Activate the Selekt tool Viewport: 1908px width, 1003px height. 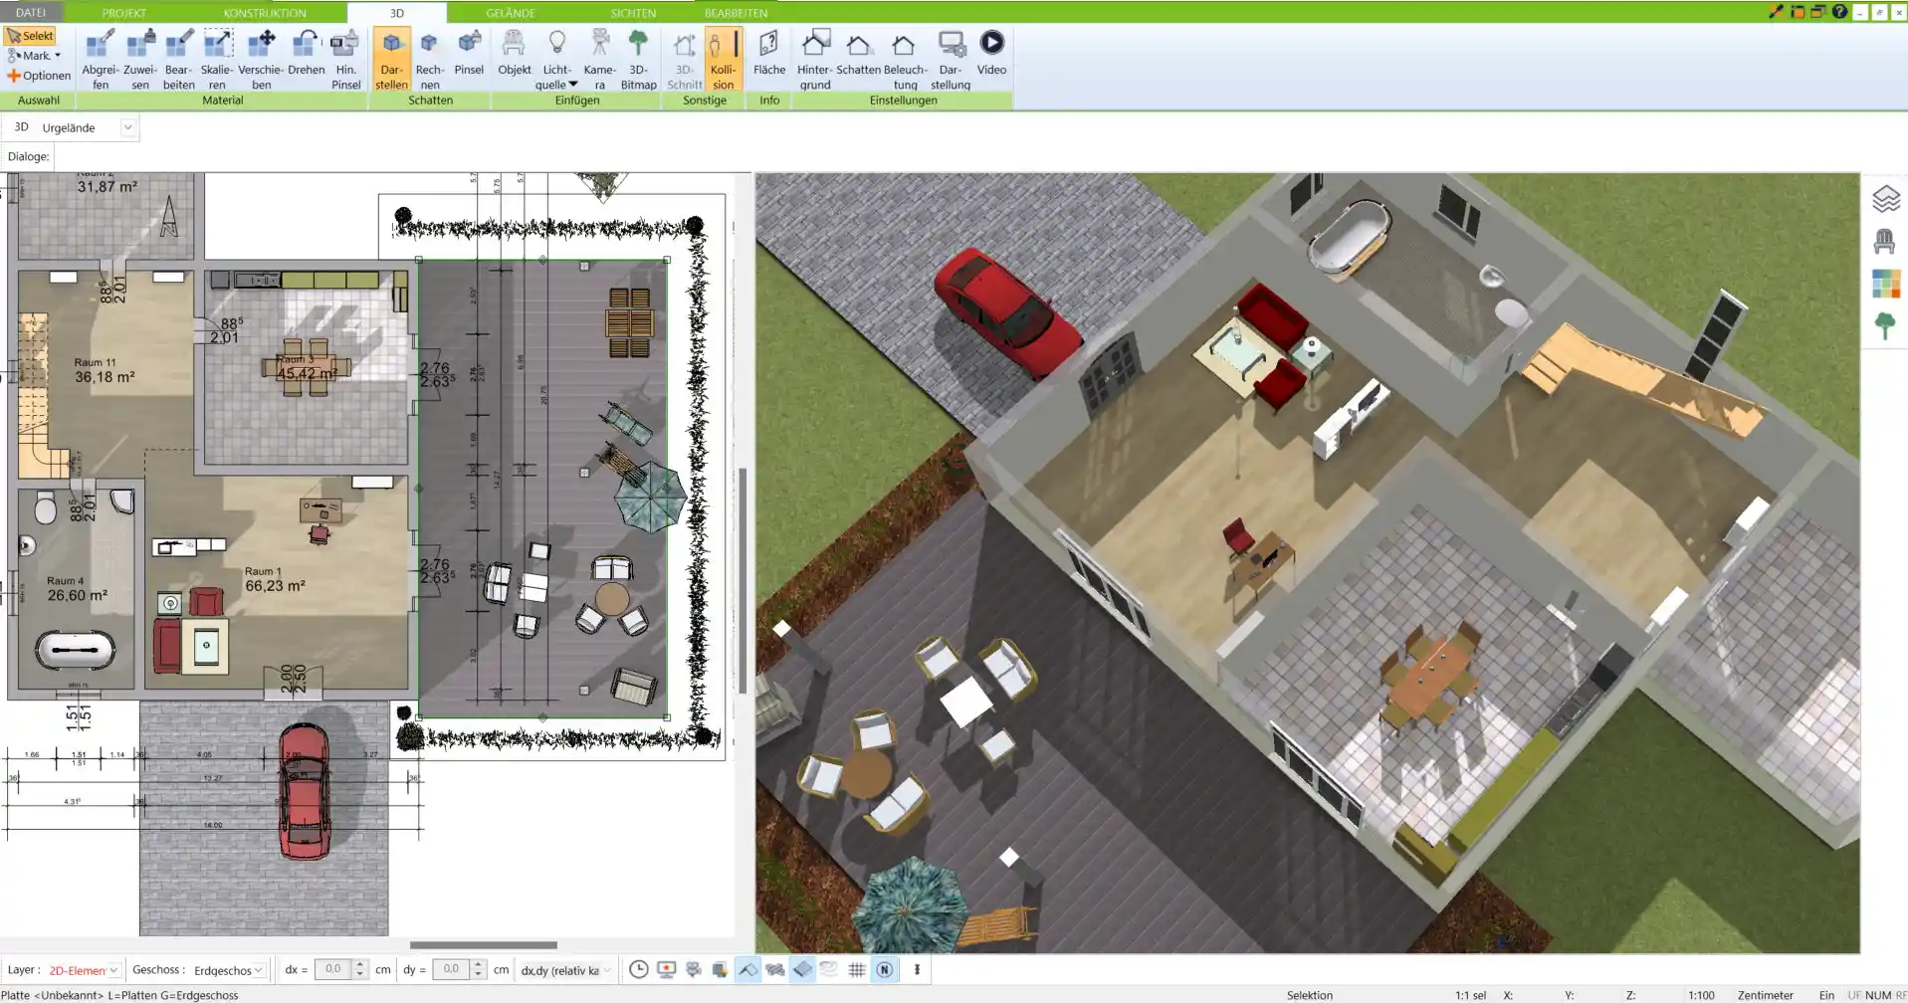point(30,36)
